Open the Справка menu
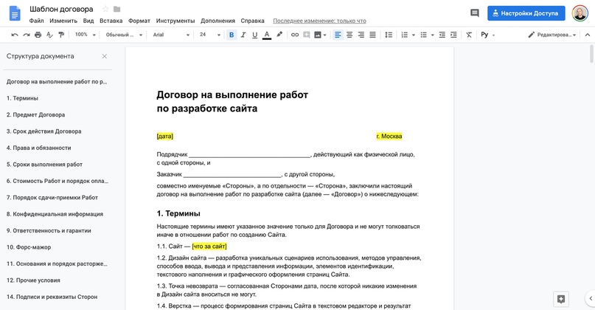The width and height of the screenshot is (595, 310). [252, 21]
